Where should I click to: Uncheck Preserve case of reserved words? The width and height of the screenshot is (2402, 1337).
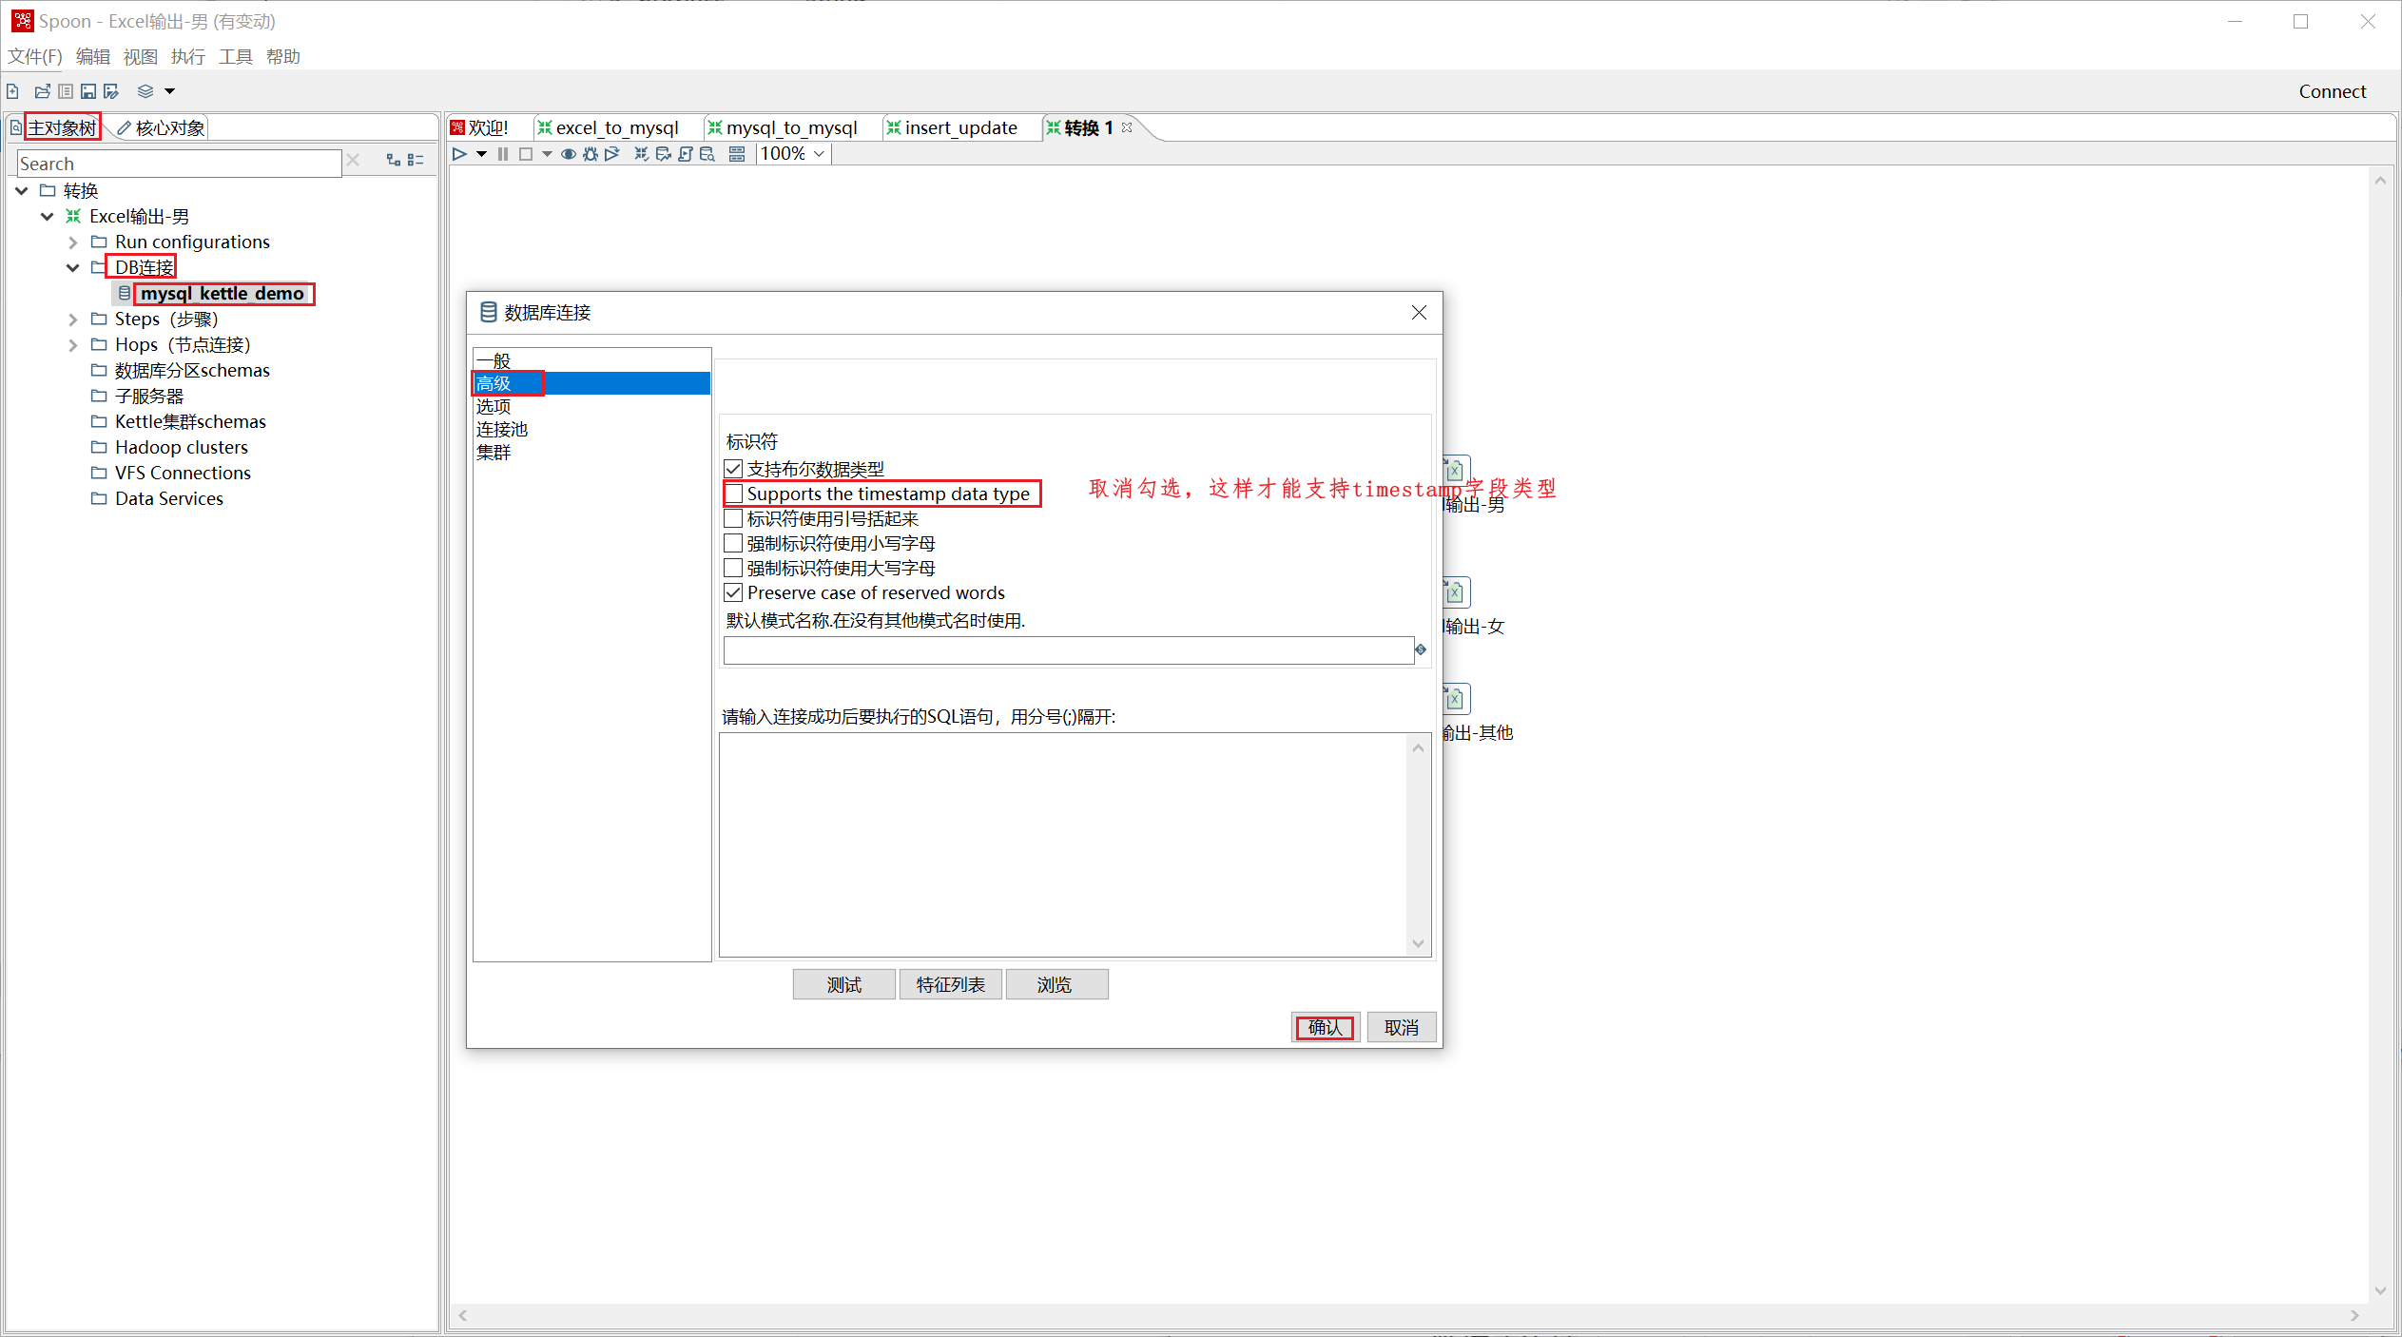[733, 592]
